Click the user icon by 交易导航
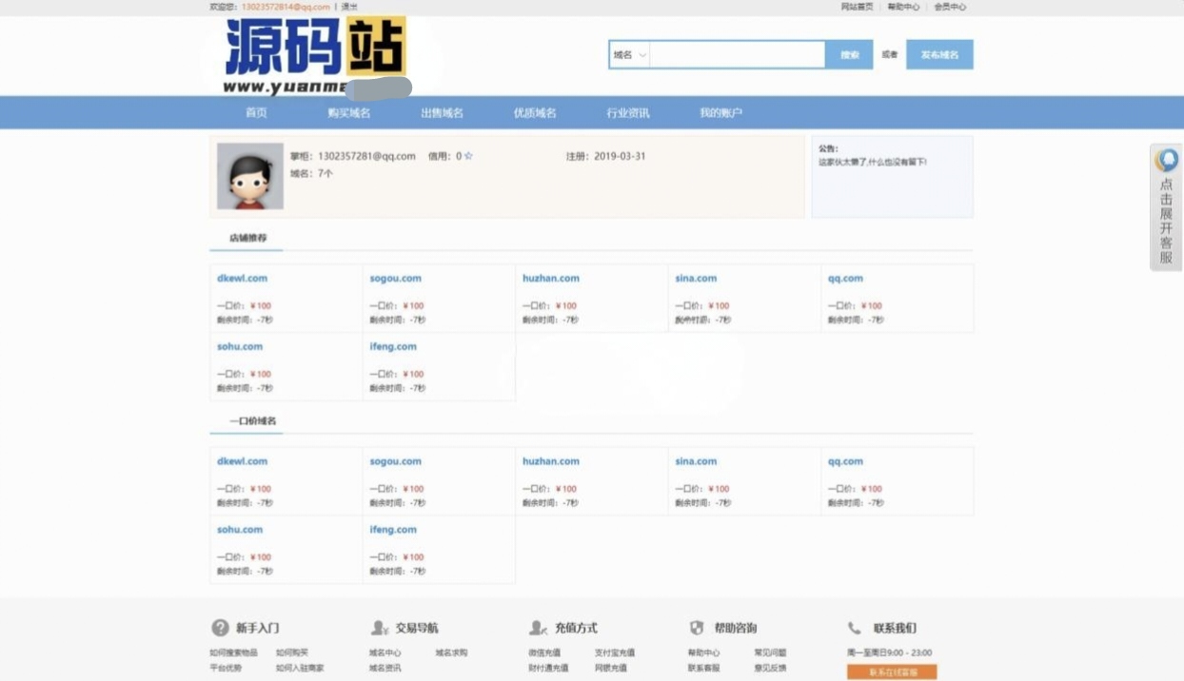Image resolution: width=1184 pixels, height=681 pixels. [x=380, y=628]
